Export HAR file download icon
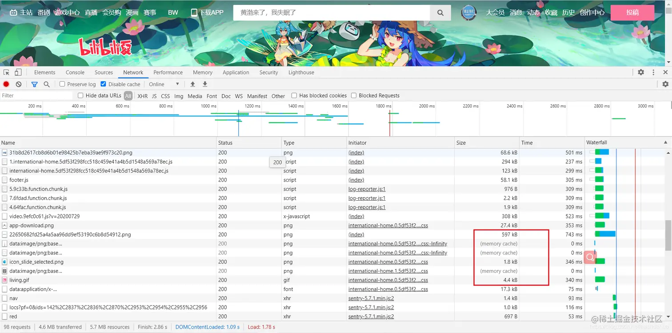Image resolution: width=672 pixels, height=333 pixels. [205, 84]
